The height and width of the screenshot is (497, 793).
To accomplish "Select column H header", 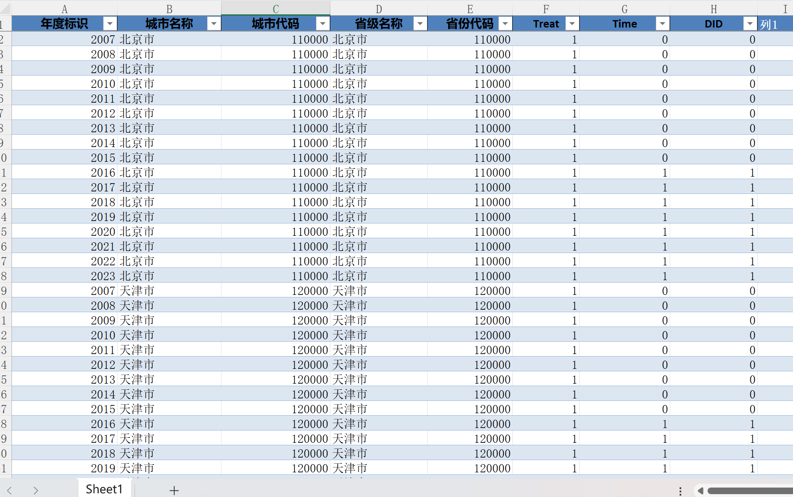I will 714,9.
